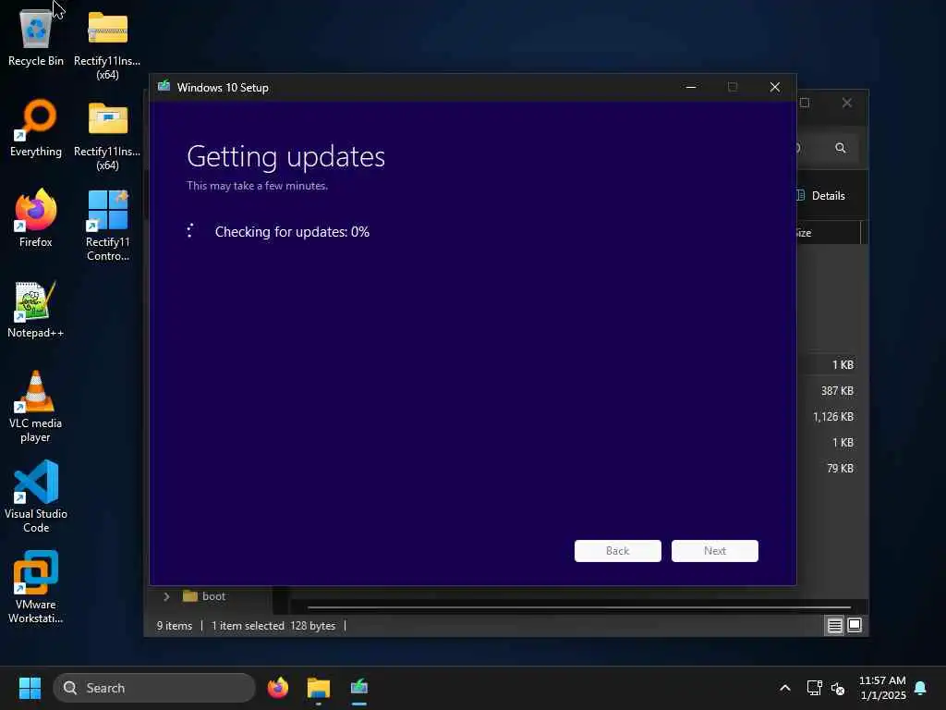
Task: Click the 'Getting updates' heading
Action: 286,157
